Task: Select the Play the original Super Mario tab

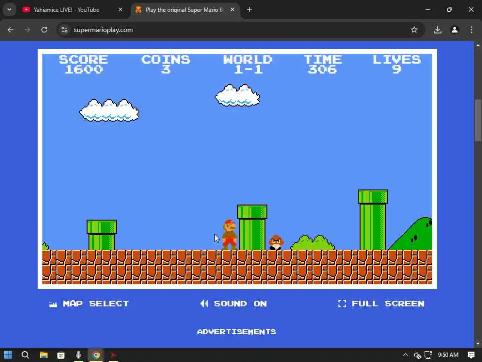Action: (x=185, y=10)
